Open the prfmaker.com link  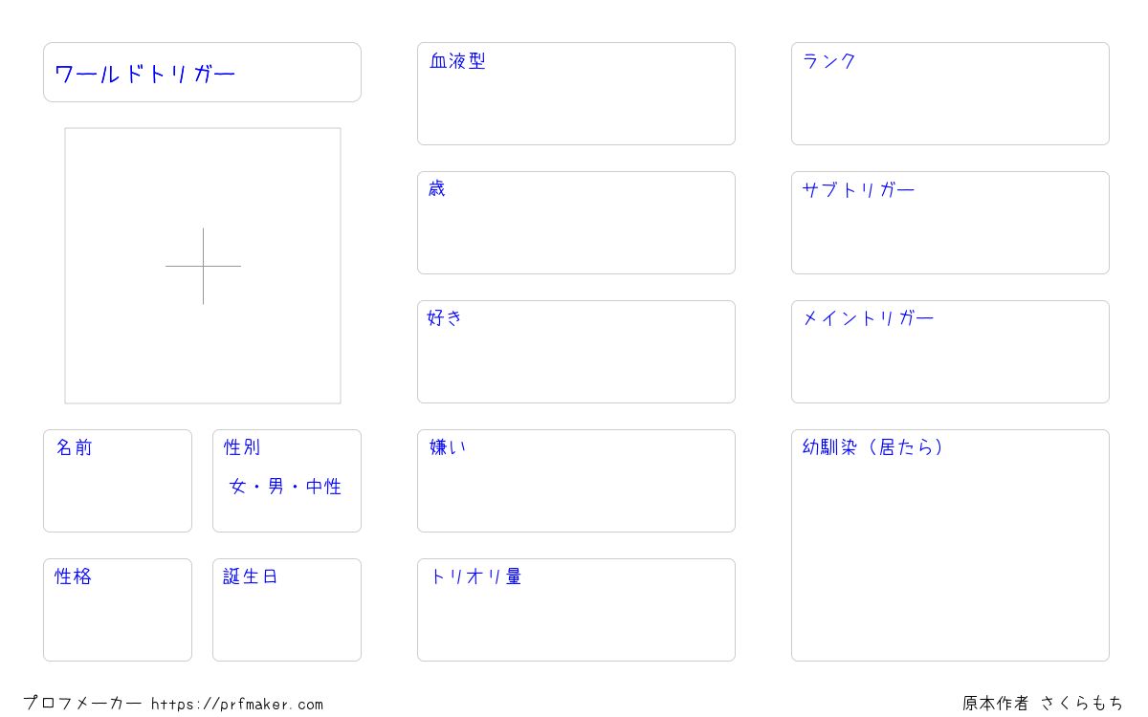237,705
